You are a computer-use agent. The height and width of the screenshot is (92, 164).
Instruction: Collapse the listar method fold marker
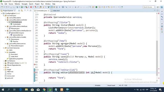pyautogui.click(x=38, y=22)
